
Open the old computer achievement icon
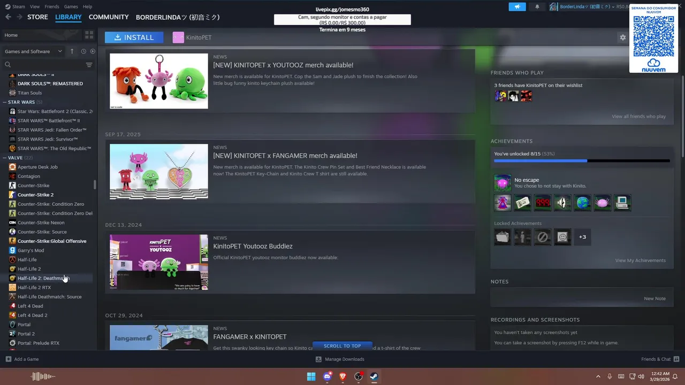pyautogui.click(x=622, y=203)
